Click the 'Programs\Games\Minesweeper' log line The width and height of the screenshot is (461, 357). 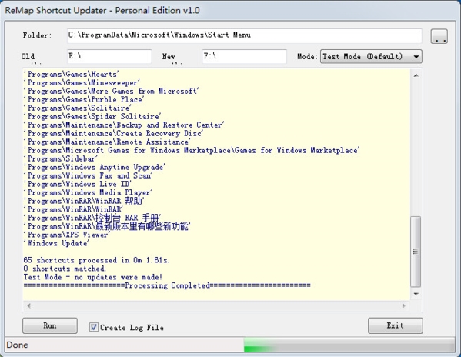pyautogui.click(x=82, y=83)
